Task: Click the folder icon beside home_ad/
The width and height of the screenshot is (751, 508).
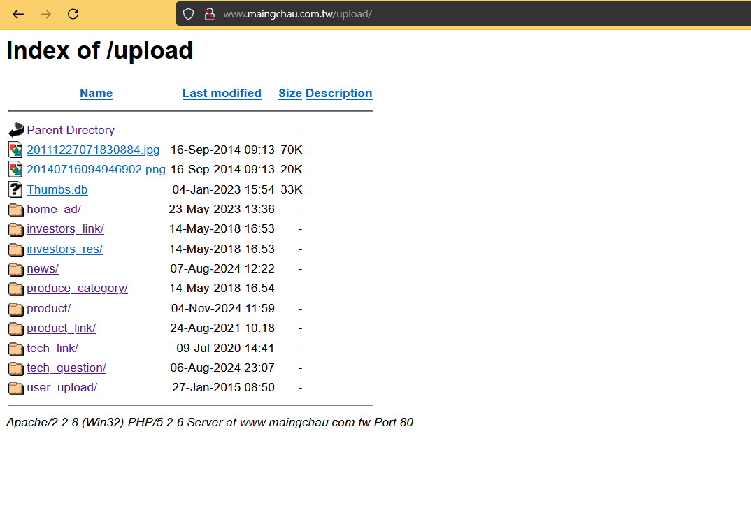Action: coord(16,210)
